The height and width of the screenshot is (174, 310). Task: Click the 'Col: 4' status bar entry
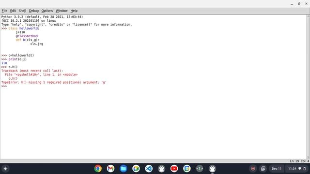coord(305,161)
